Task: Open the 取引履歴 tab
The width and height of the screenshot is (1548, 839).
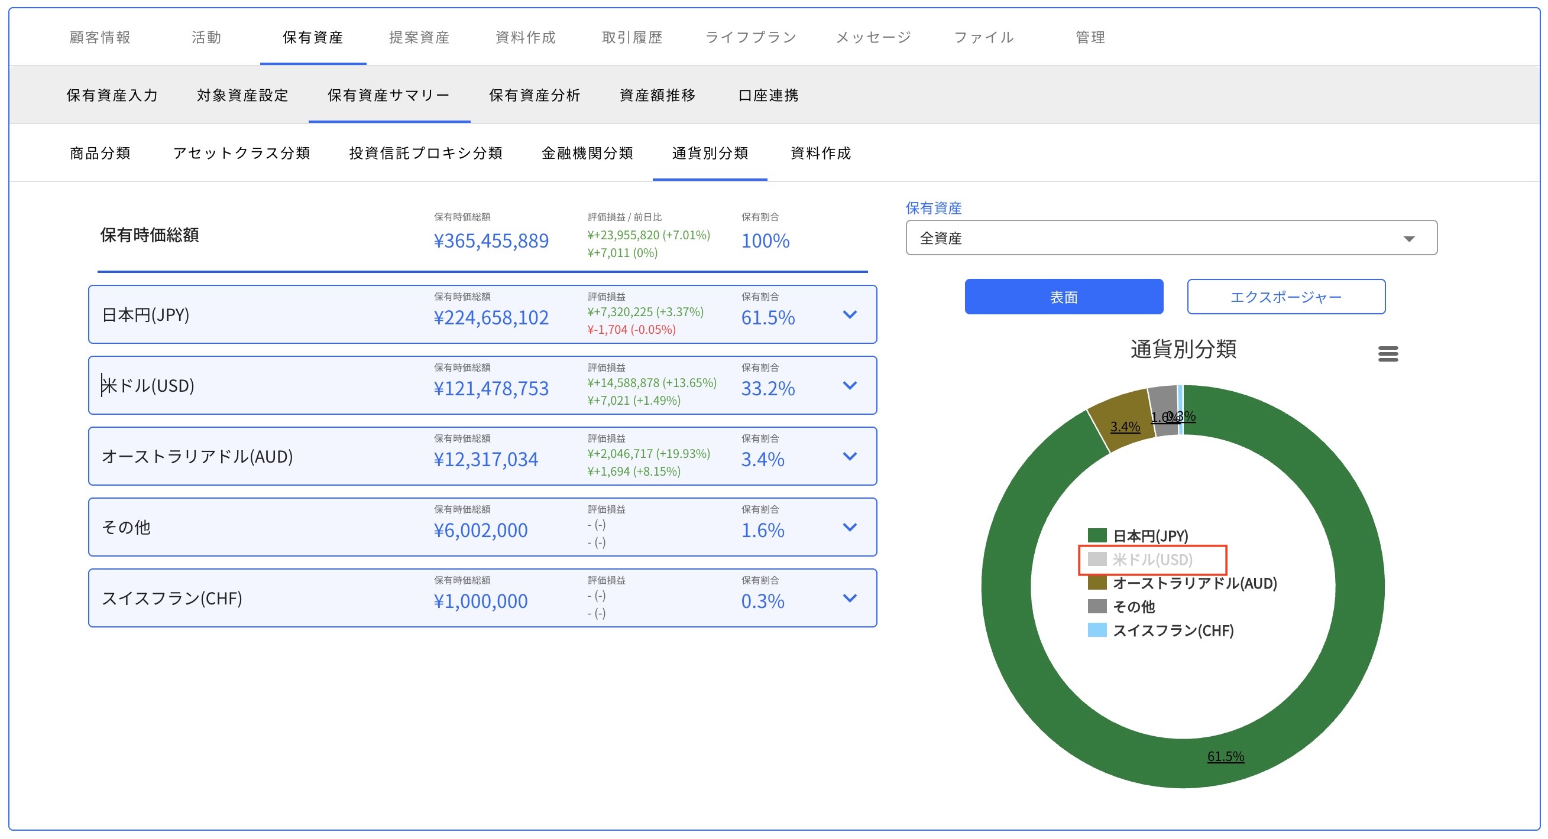Action: coord(632,37)
